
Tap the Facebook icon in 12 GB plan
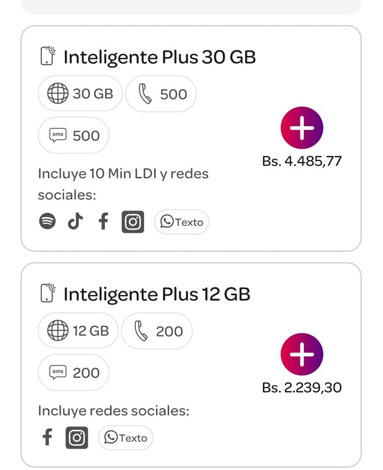tap(47, 437)
